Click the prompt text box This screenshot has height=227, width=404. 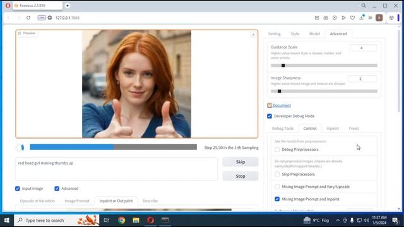coord(116,169)
